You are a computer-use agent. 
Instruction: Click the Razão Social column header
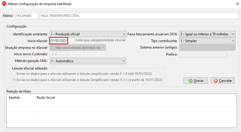pos(46,98)
